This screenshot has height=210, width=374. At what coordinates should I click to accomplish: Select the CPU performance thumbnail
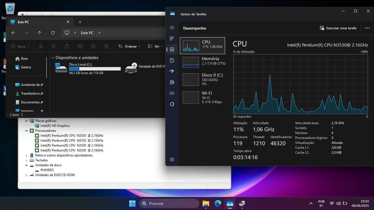click(x=202, y=46)
